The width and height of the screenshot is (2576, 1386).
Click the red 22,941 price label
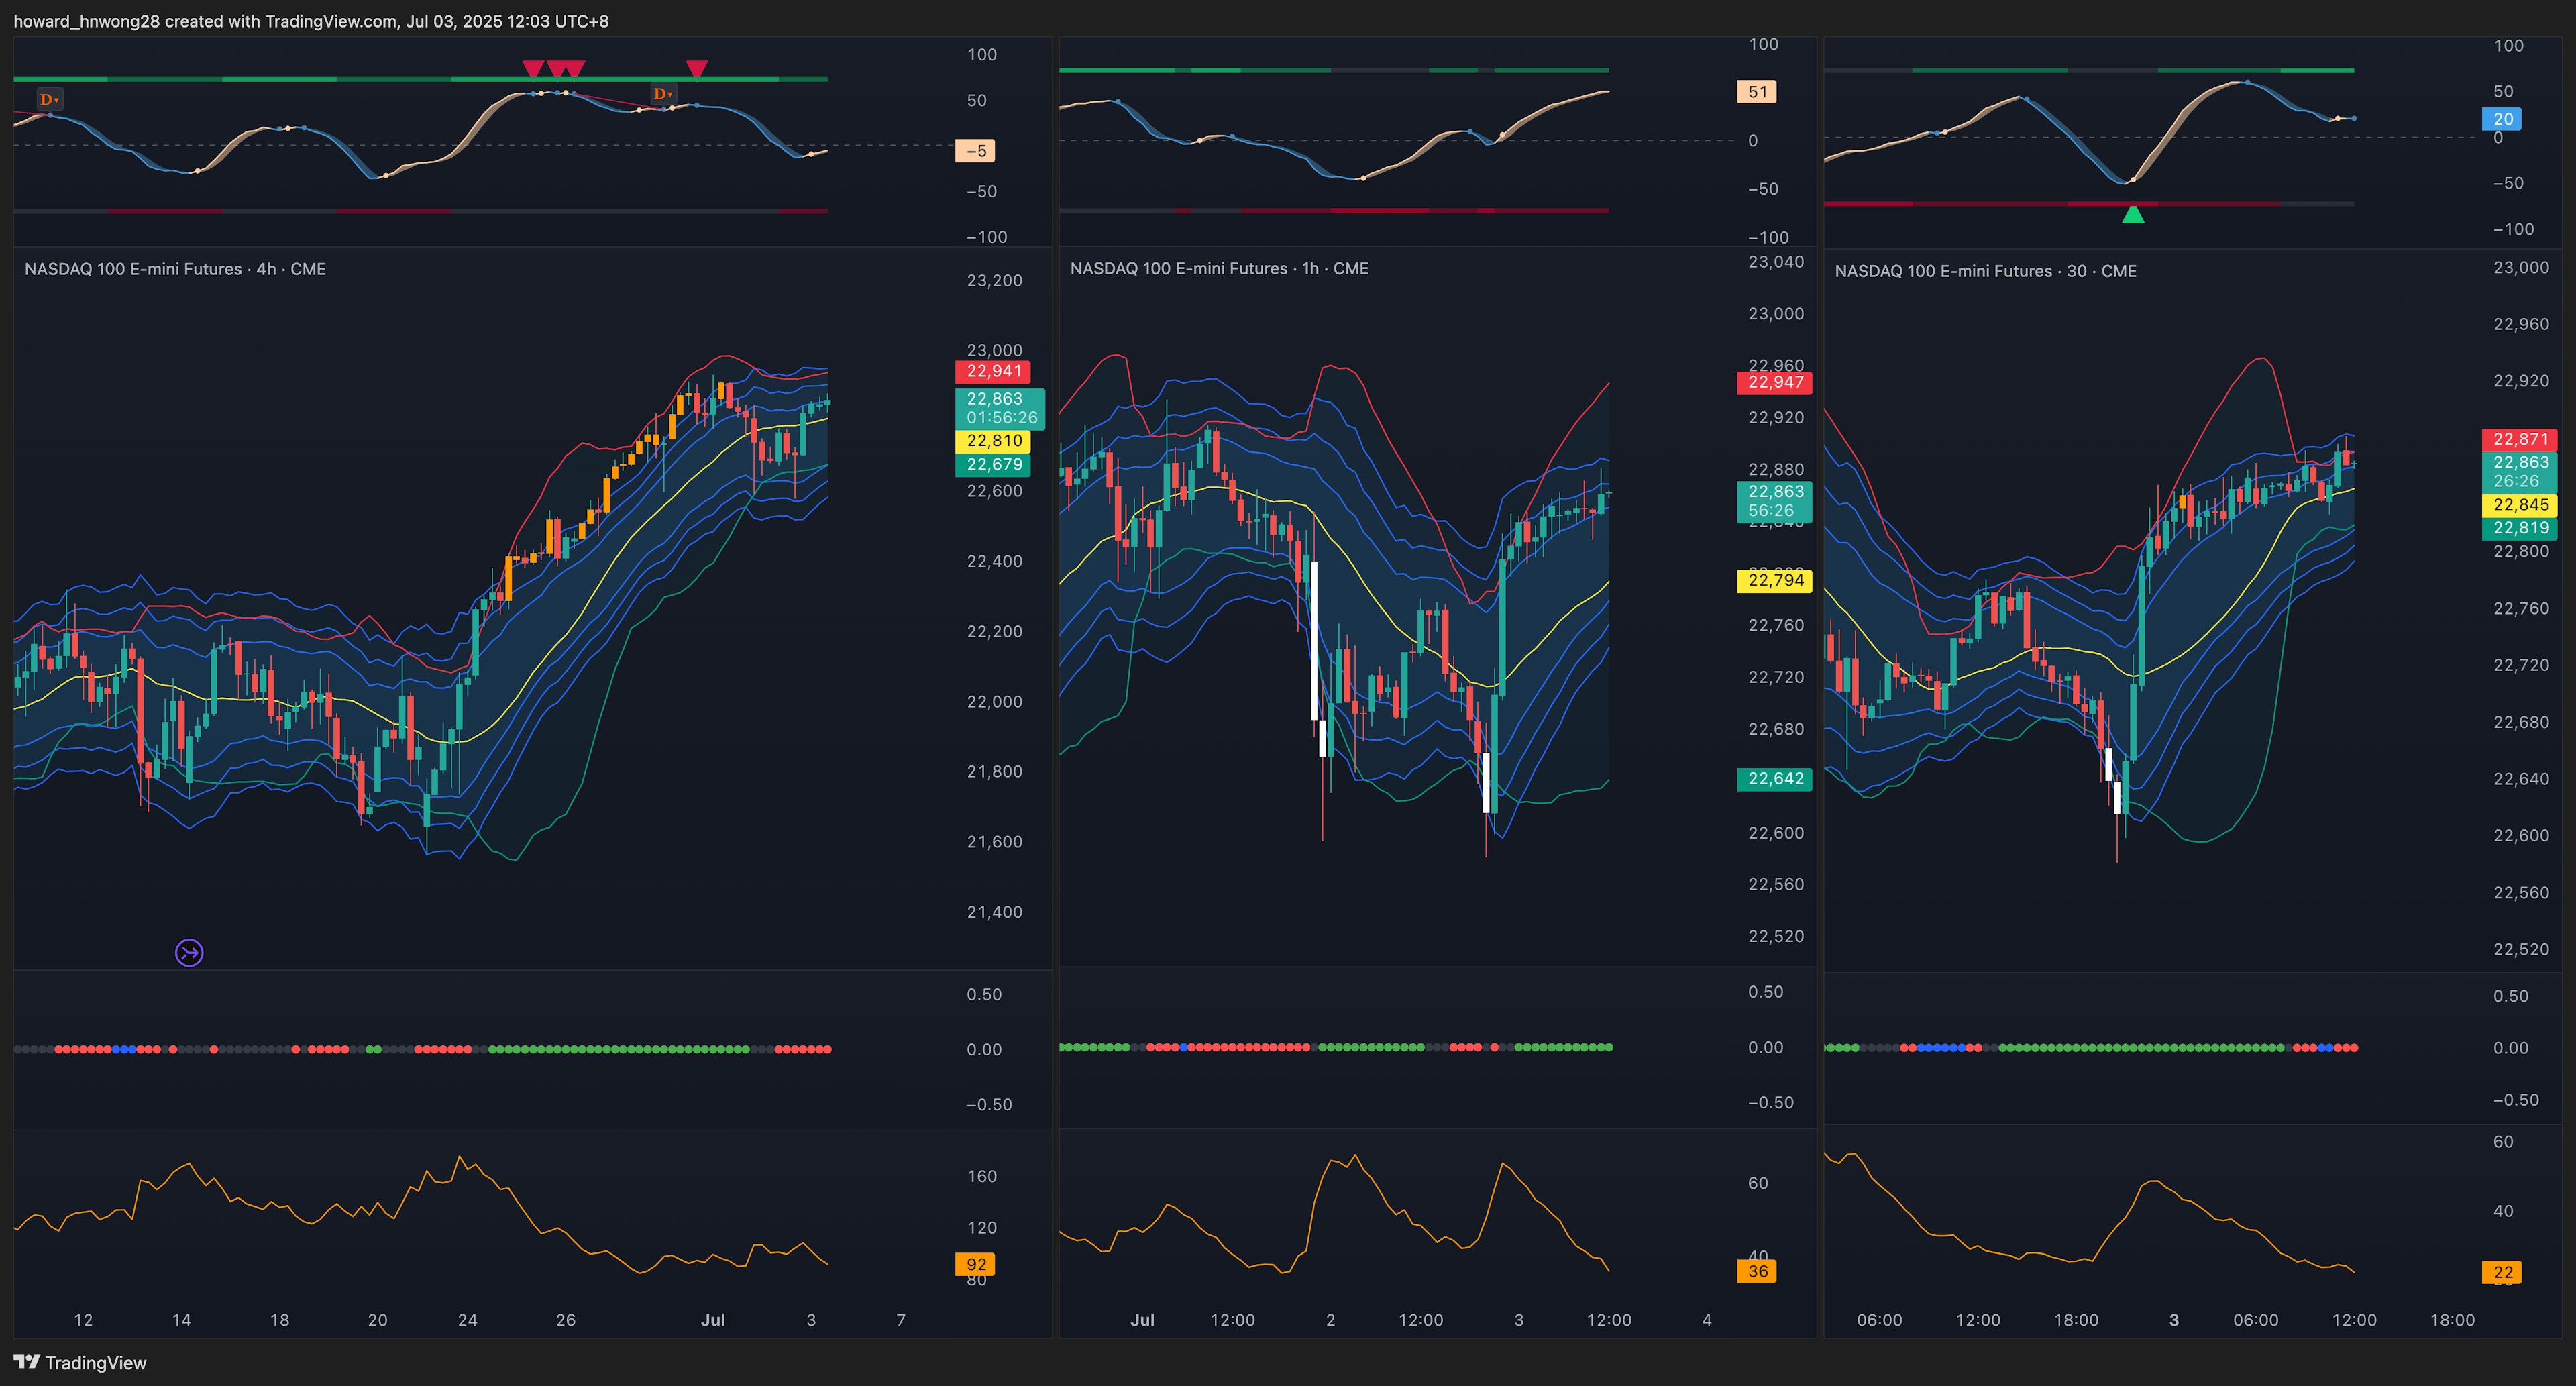pos(993,371)
